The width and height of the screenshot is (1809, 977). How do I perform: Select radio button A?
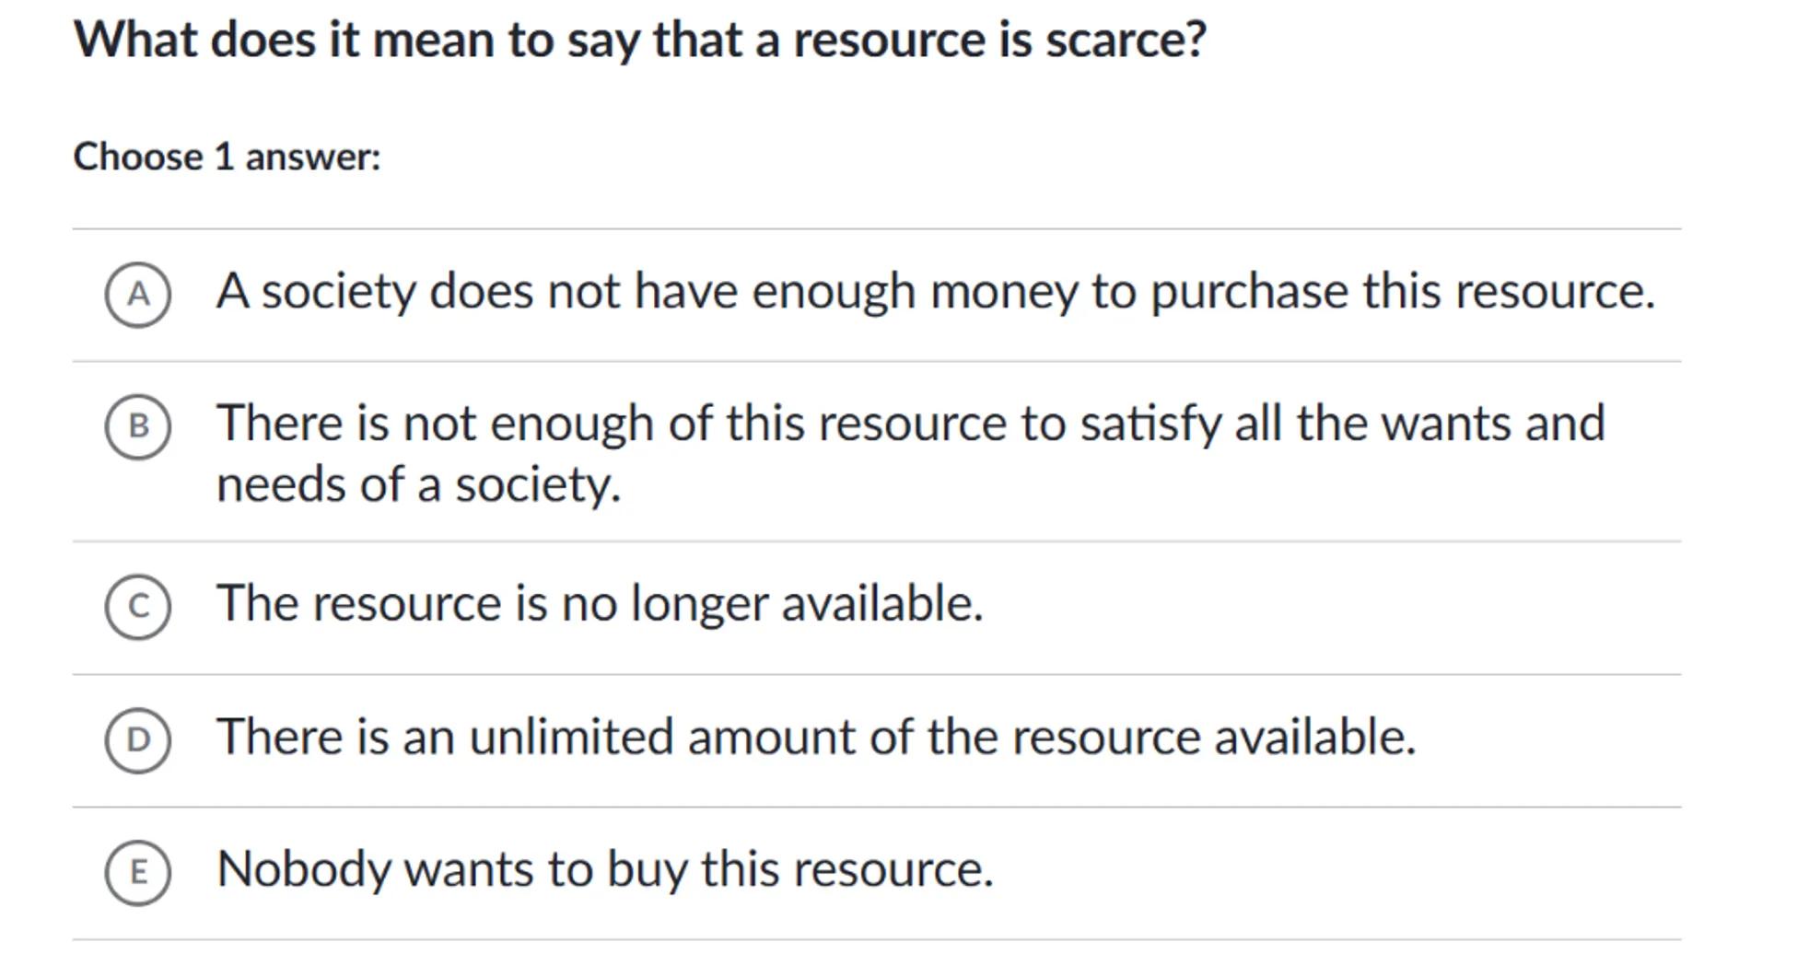pos(138,295)
